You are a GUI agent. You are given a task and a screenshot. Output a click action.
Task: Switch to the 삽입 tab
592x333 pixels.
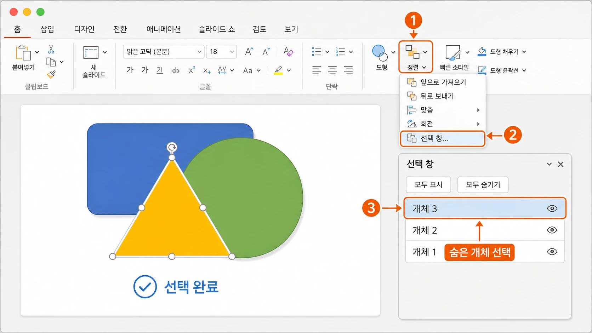pos(47,29)
